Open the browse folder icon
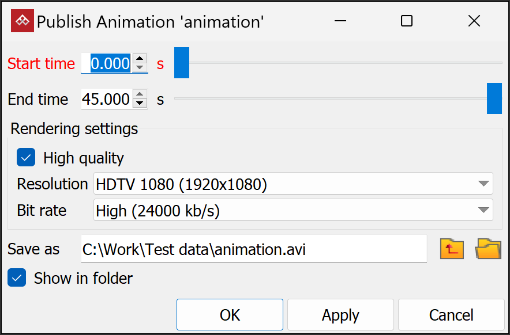The height and width of the screenshot is (335, 510). pyautogui.click(x=487, y=249)
